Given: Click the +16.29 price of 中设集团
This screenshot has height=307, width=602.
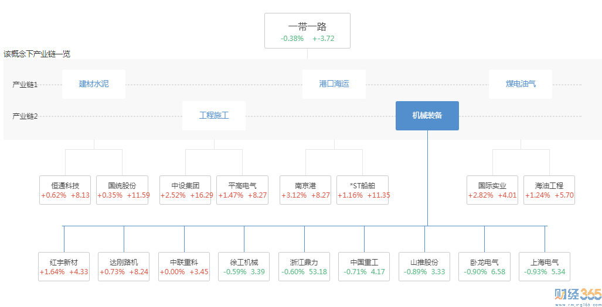Looking at the screenshot, I should [x=202, y=195].
